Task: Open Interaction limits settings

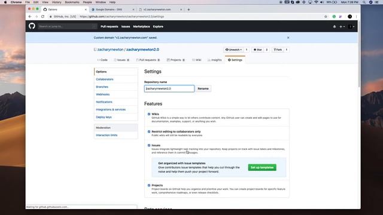Action: 107,135
